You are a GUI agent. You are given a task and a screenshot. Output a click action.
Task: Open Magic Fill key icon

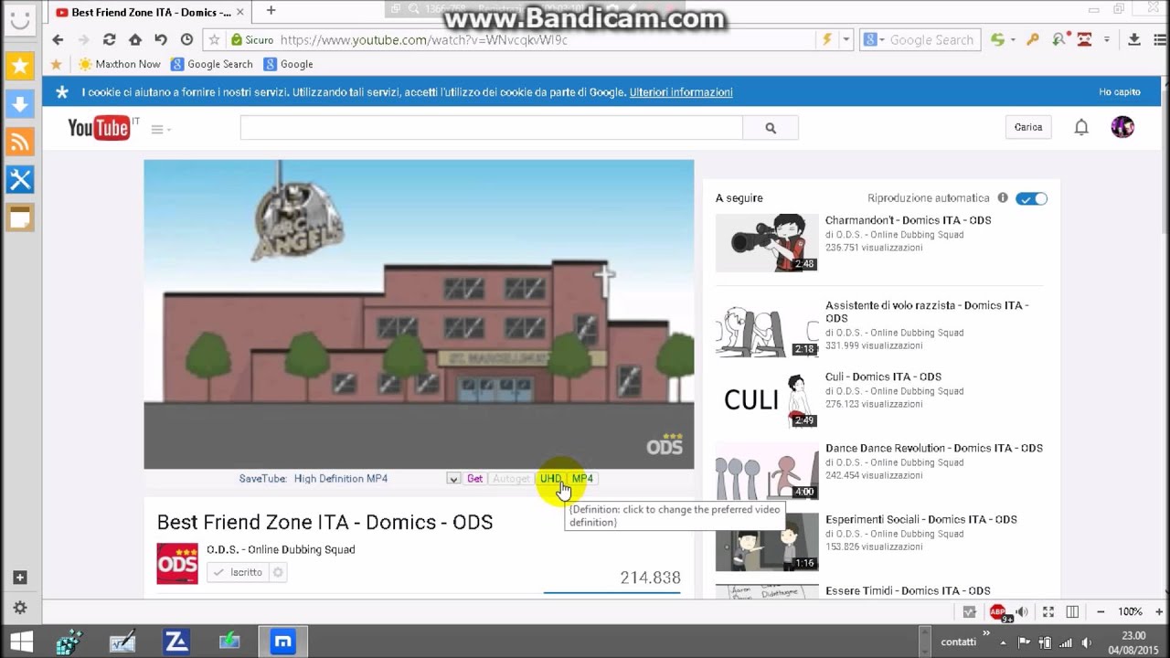[1033, 39]
